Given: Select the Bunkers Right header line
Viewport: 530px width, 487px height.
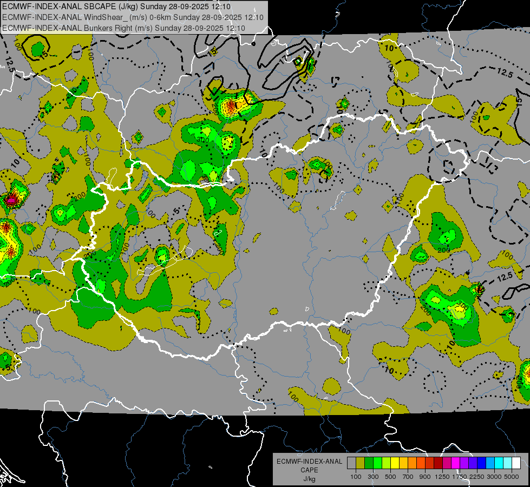Looking at the screenshot, I should 125,27.
